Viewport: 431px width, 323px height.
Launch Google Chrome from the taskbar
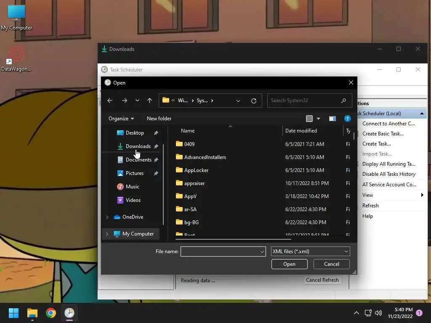pyautogui.click(x=51, y=313)
